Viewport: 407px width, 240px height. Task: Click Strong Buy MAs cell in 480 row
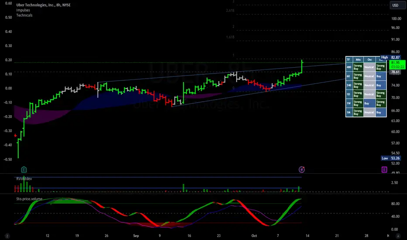(358, 67)
